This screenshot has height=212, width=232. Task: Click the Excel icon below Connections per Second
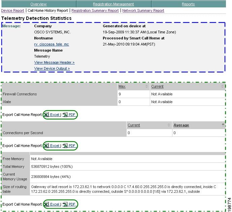[47, 146]
